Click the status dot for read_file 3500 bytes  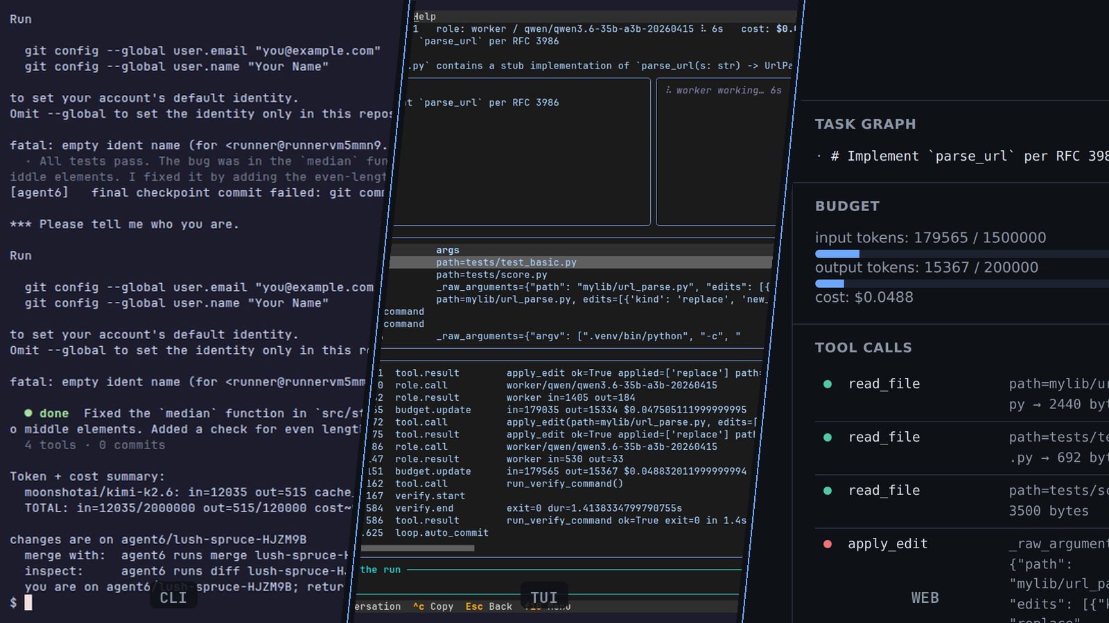[828, 491]
